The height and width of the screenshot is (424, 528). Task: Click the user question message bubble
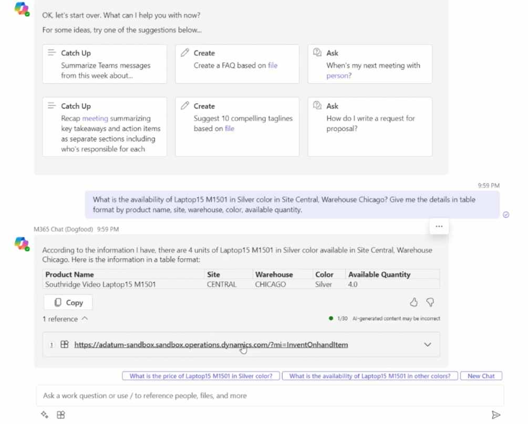point(292,205)
